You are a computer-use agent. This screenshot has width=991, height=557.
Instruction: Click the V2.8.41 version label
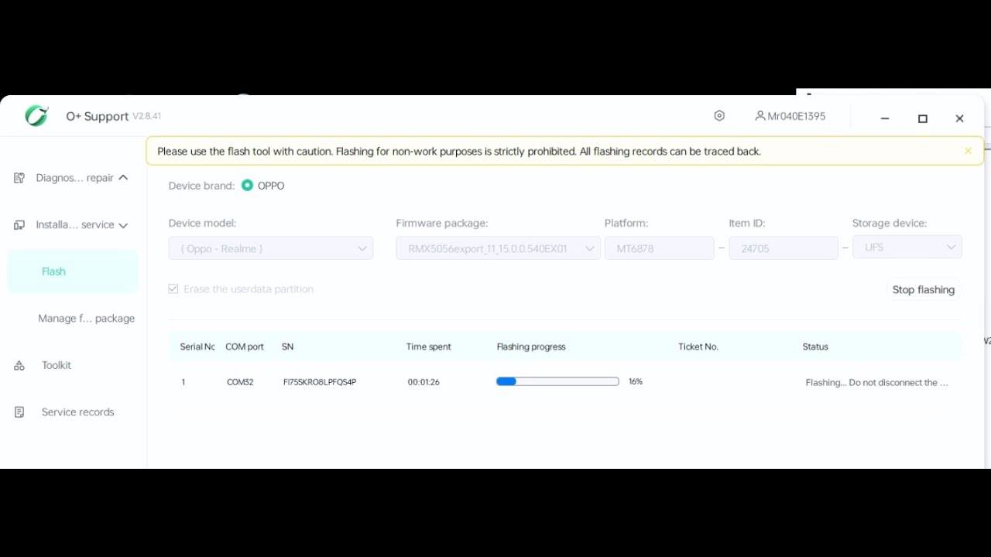pos(147,116)
